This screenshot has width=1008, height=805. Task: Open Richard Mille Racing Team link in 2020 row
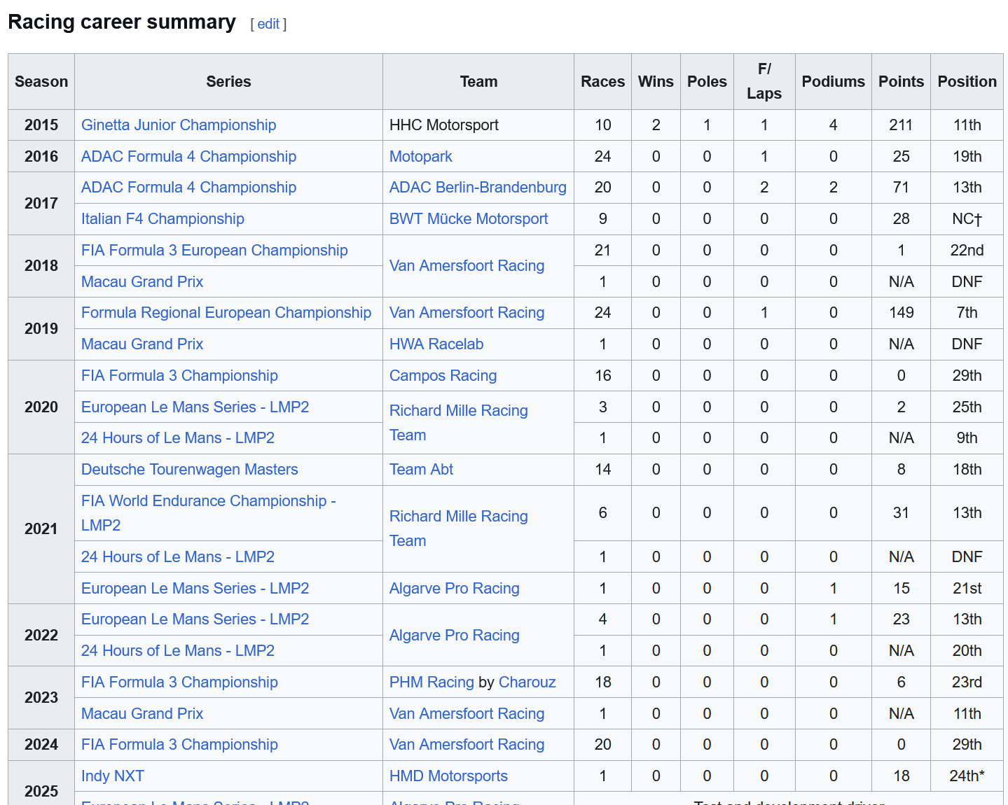(x=459, y=423)
